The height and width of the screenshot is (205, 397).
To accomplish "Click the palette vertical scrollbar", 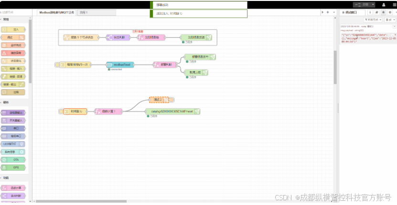I will (x=30, y=51).
